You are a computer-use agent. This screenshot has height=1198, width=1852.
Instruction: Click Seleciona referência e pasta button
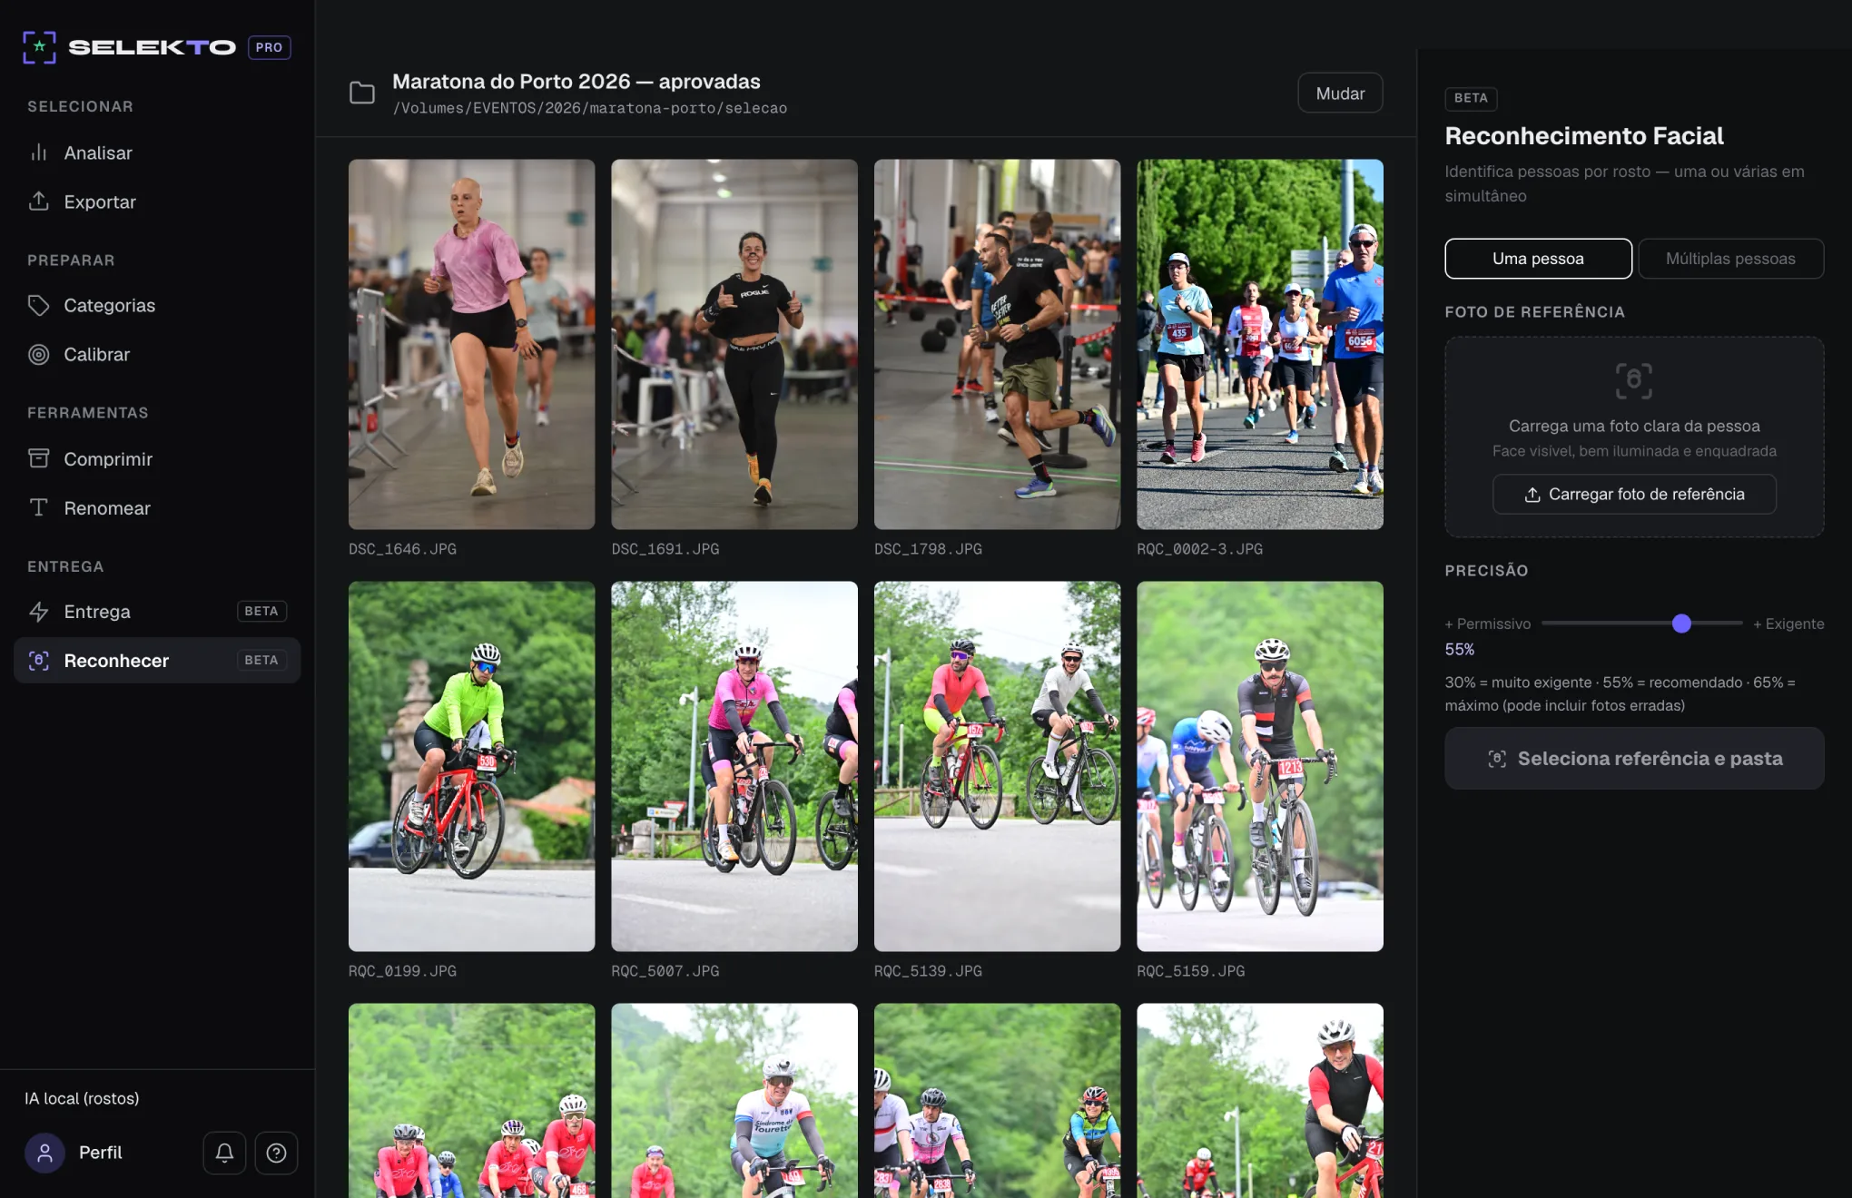point(1634,759)
